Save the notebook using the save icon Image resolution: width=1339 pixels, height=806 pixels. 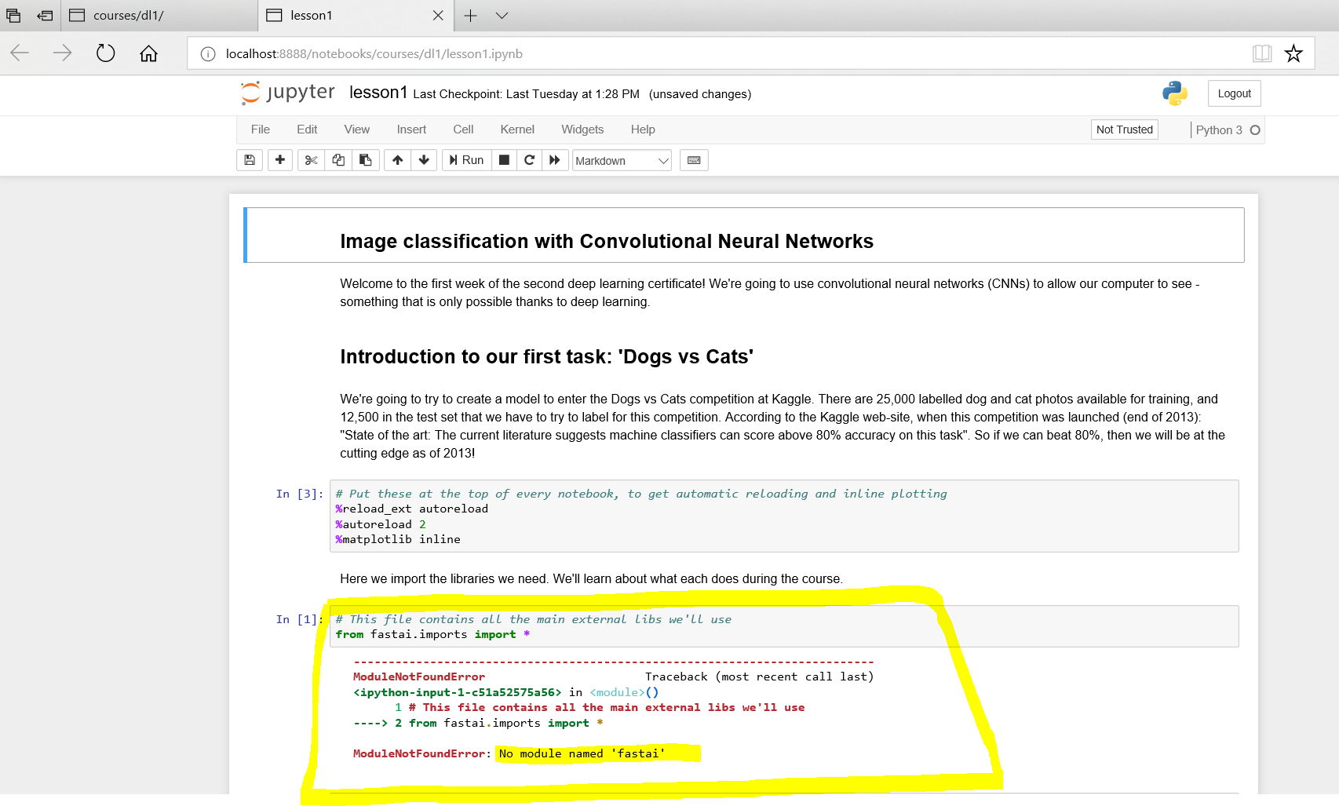click(x=249, y=160)
